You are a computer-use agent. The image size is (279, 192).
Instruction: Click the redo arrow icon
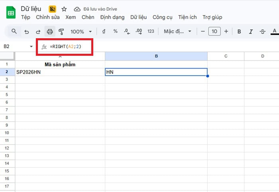pos(38,31)
